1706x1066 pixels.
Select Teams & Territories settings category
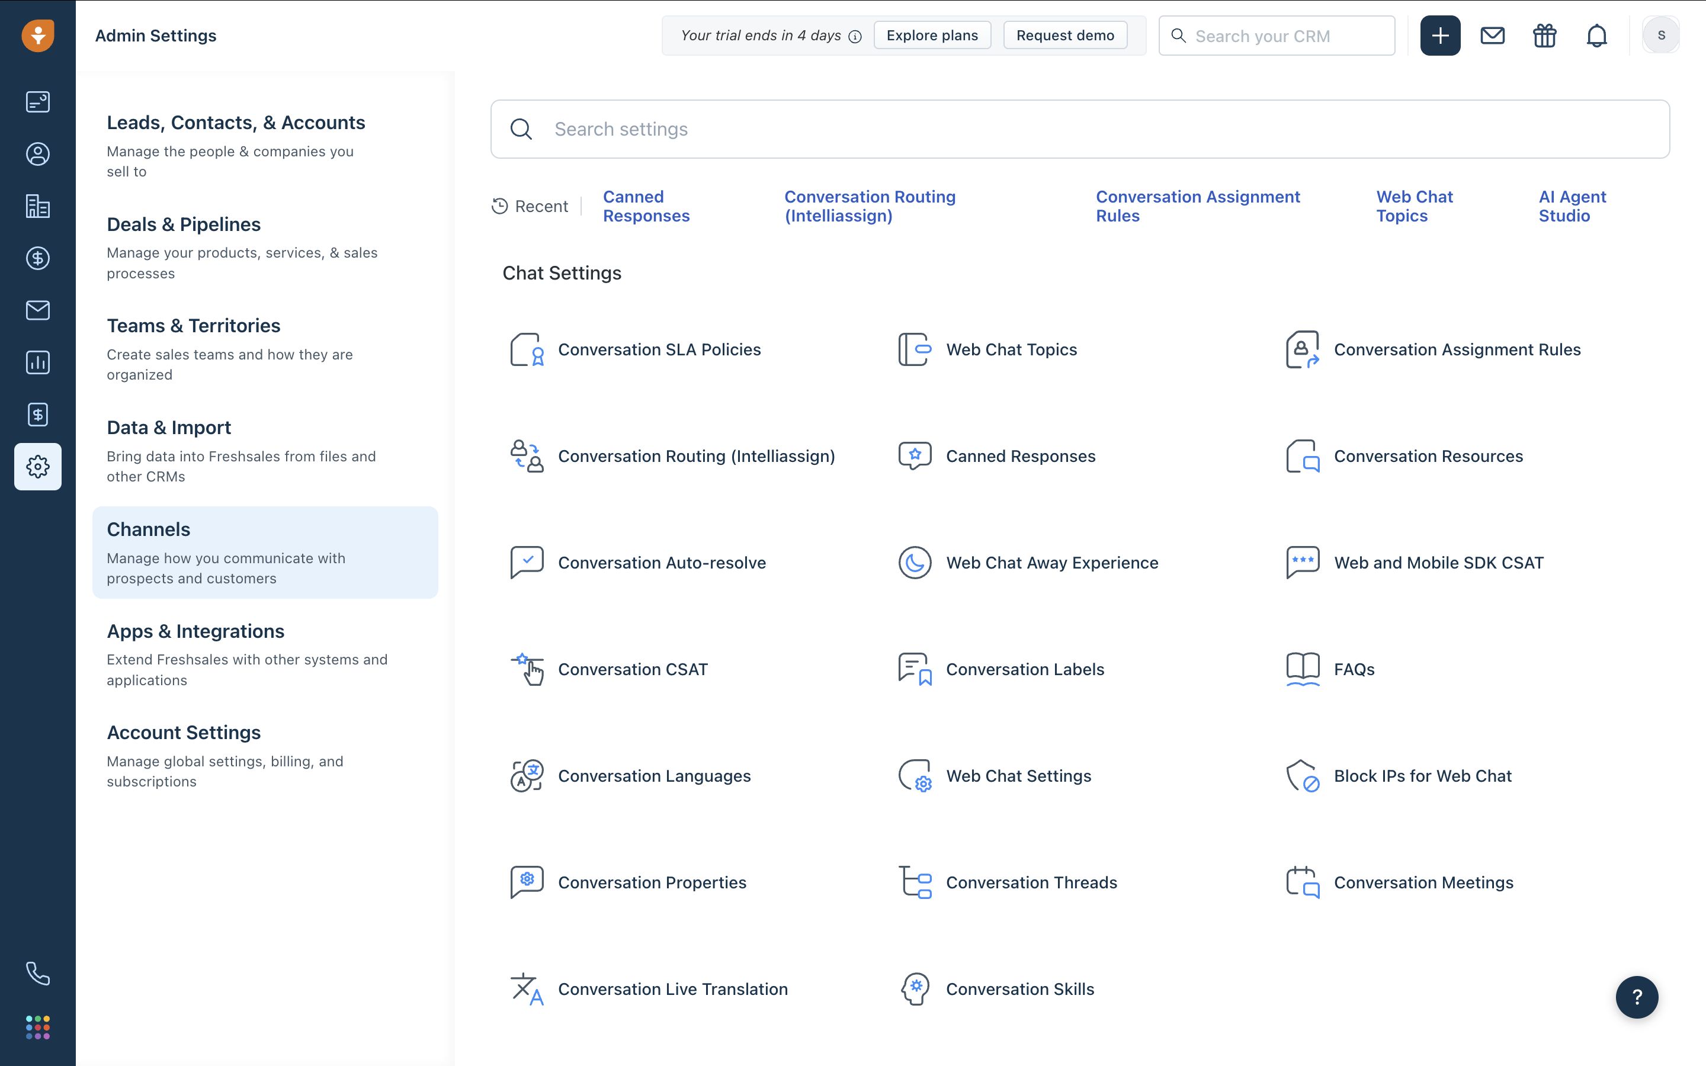[x=265, y=349]
